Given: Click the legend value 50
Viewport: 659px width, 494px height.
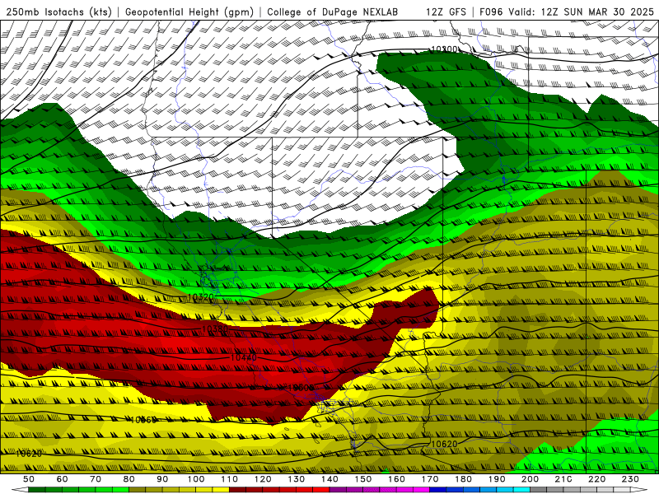Looking at the screenshot, I should pos(29,479).
